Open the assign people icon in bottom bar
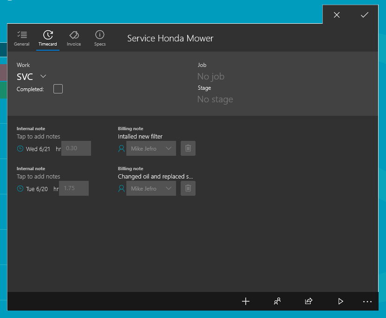 277,301
